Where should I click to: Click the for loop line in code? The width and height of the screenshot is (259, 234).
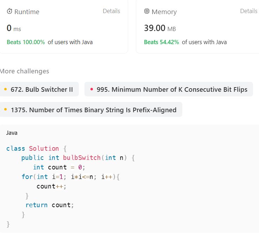pos(70,176)
